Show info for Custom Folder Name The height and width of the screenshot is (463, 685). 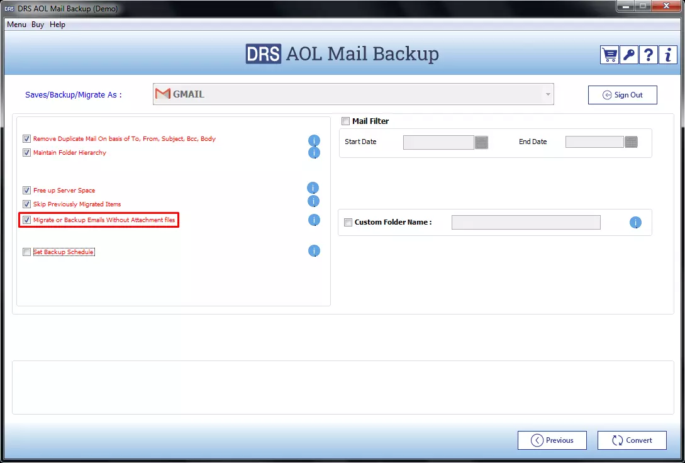pos(635,223)
